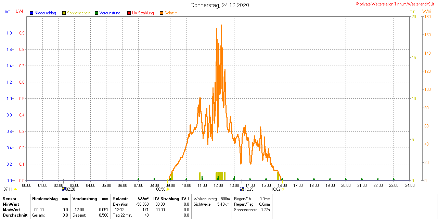Click the moonrise icon beside 02:20
Screen dimensions: 438x219
pos(64,189)
